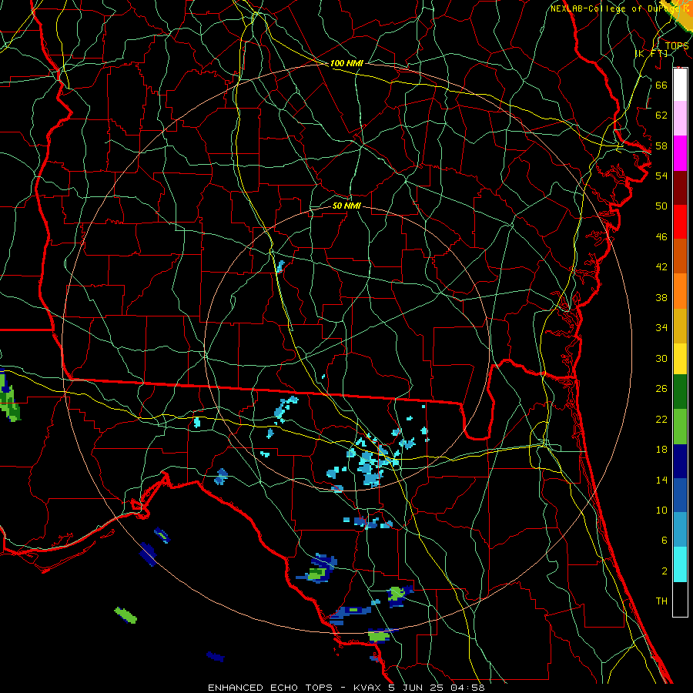Click the orange legend swatch below 42
The image size is (693, 693).
point(680,291)
